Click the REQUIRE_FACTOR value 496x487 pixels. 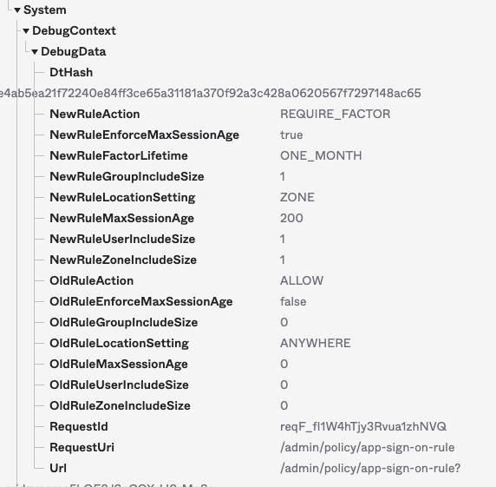(335, 115)
